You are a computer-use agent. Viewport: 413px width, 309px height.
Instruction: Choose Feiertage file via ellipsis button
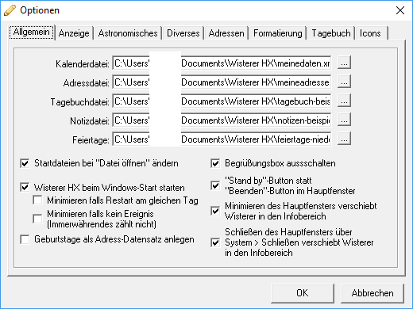click(344, 139)
